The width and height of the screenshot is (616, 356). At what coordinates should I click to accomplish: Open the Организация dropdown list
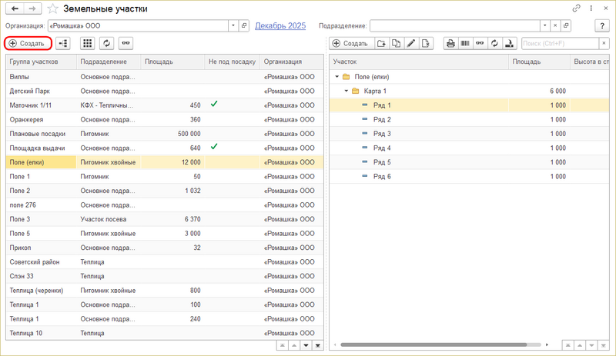[x=234, y=25]
